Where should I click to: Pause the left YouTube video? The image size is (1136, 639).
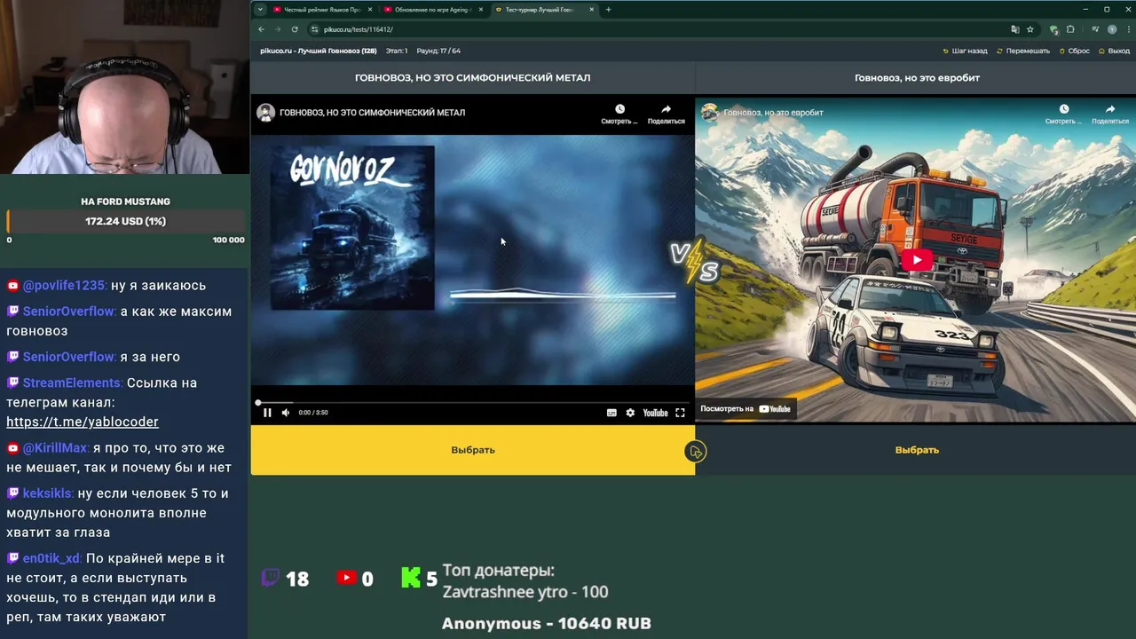267,413
